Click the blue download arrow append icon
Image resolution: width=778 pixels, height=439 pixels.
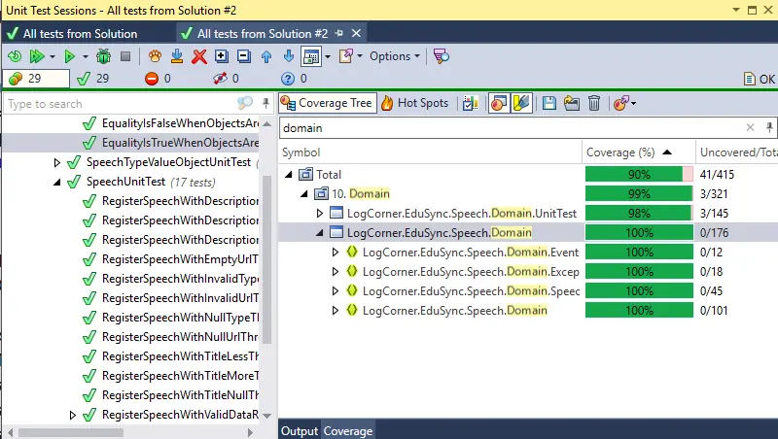click(177, 56)
